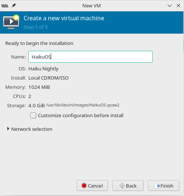The height and width of the screenshot is (196, 184).
Task: Click the storage path HaikuOS.qcow2 text
Action: pyautogui.click(x=83, y=105)
